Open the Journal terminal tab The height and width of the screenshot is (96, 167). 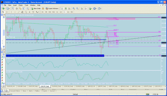[x=52, y=91]
